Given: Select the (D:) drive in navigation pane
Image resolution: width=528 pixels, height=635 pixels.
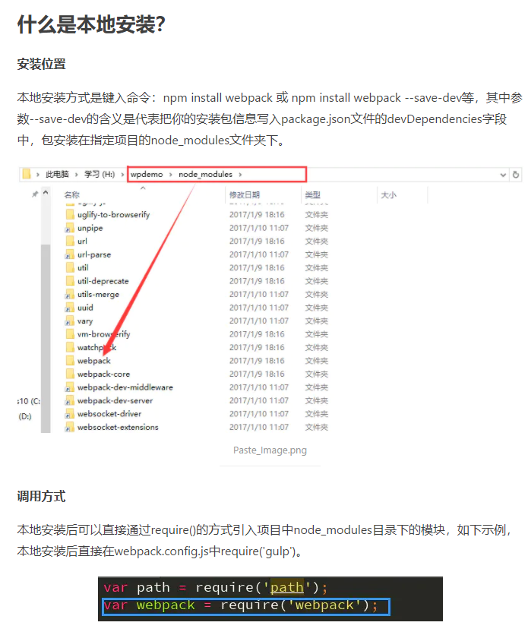Looking at the screenshot, I should [x=25, y=416].
